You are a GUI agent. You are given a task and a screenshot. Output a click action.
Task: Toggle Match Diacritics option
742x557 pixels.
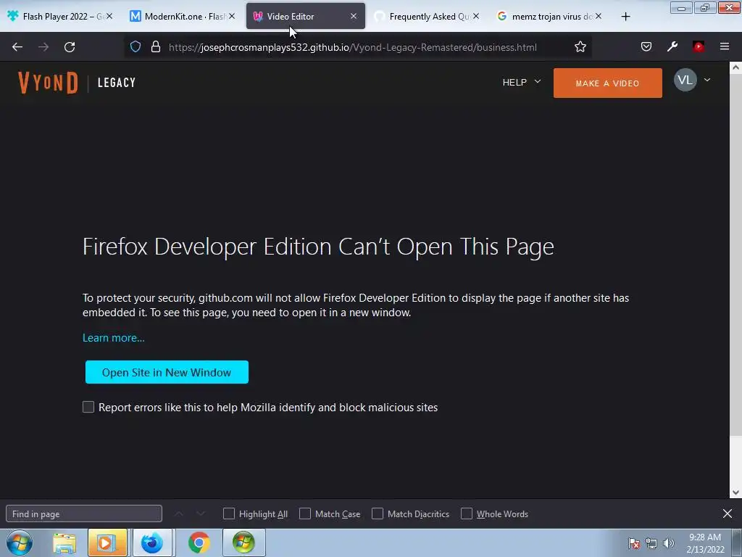tap(377, 513)
